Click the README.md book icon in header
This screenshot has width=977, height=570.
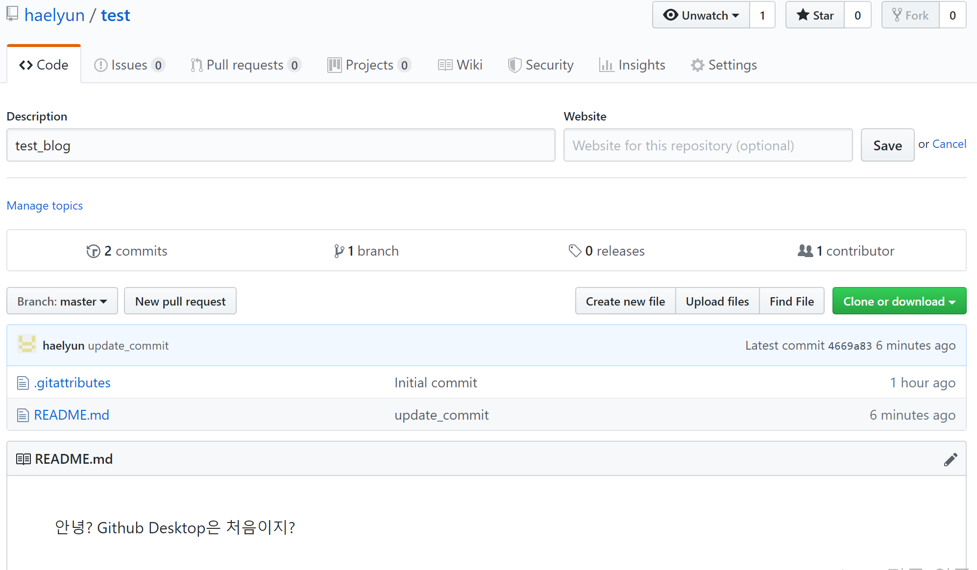tap(24, 459)
